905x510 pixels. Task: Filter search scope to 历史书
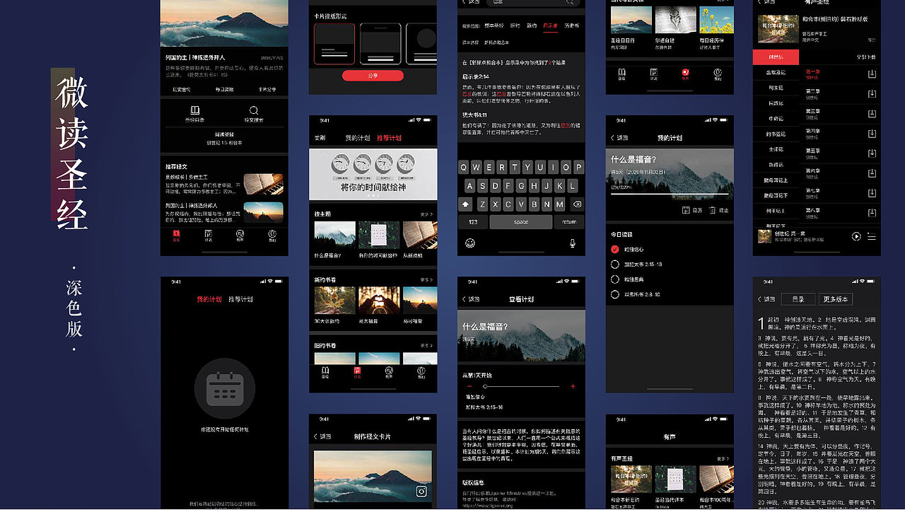coord(572,25)
